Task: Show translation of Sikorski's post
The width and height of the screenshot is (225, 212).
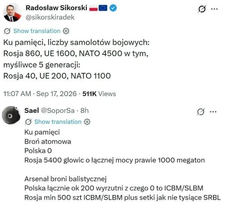Action: tap(37, 31)
